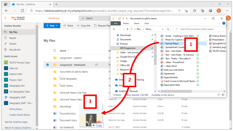Viewport: 233px width, 131px height.
Task: Open browser settings ellipsis menu
Action: tap(227, 11)
